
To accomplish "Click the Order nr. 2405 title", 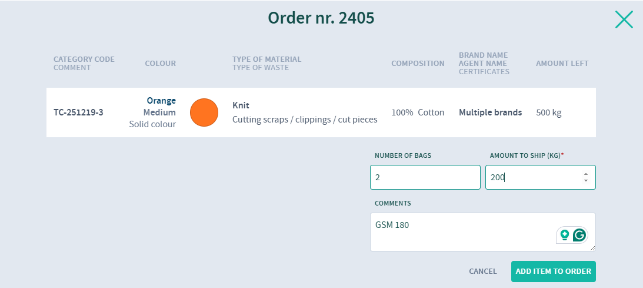I will 321,18.
